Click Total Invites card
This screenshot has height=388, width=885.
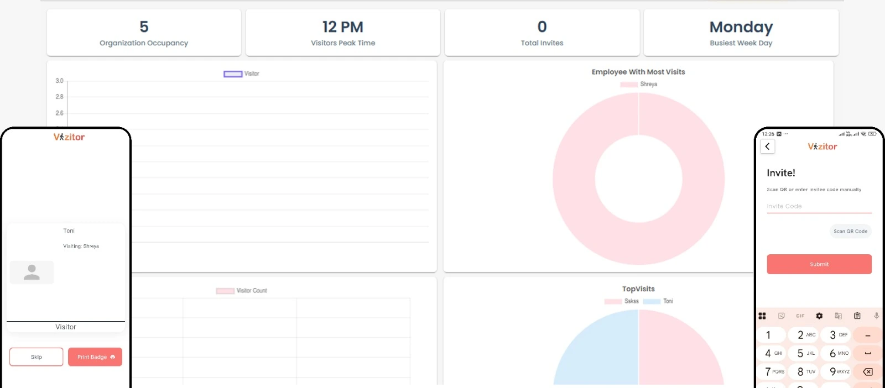click(542, 33)
